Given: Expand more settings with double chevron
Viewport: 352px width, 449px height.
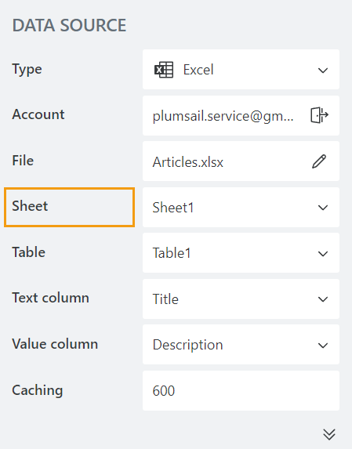Looking at the screenshot, I should (329, 434).
